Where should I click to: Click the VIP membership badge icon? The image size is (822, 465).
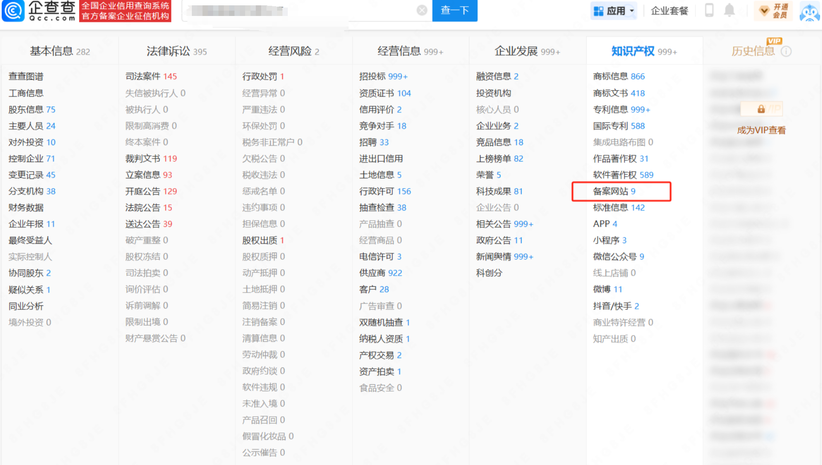773,11
